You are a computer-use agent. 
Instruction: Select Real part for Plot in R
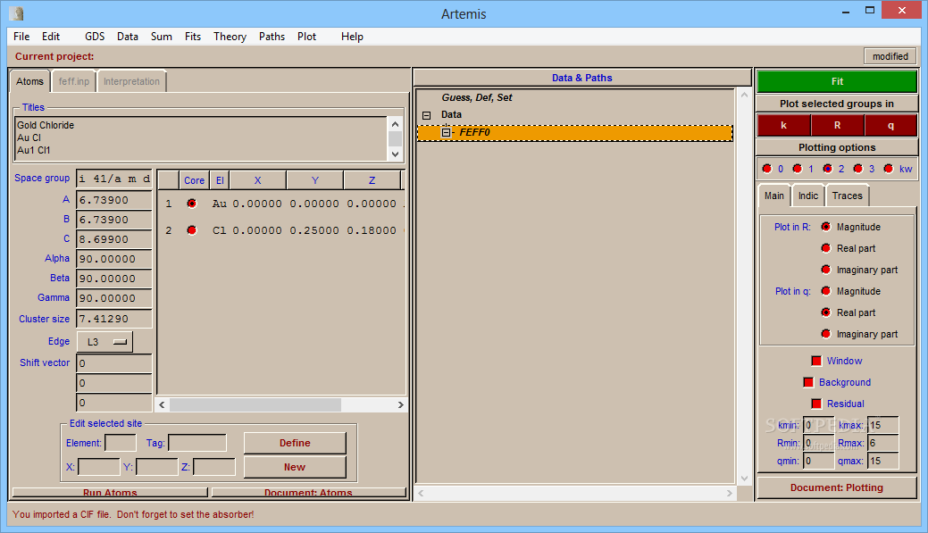[x=826, y=248]
